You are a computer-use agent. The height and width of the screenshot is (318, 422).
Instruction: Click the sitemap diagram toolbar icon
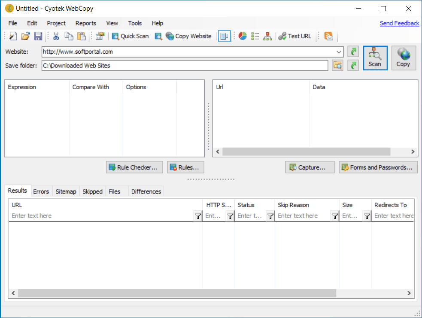[x=267, y=36]
